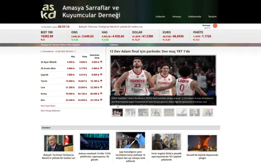The height and width of the screenshot is (163, 261).
Task: Select the fourth slider thumbnail
Action: tap(156, 113)
